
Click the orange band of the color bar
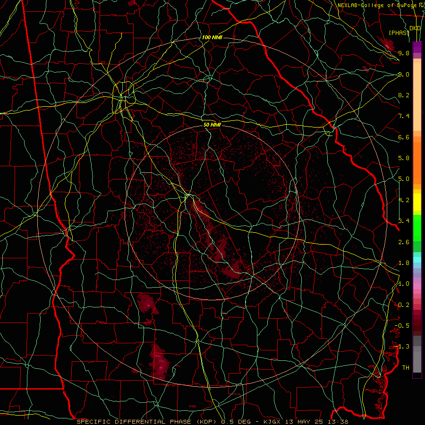[417, 162]
